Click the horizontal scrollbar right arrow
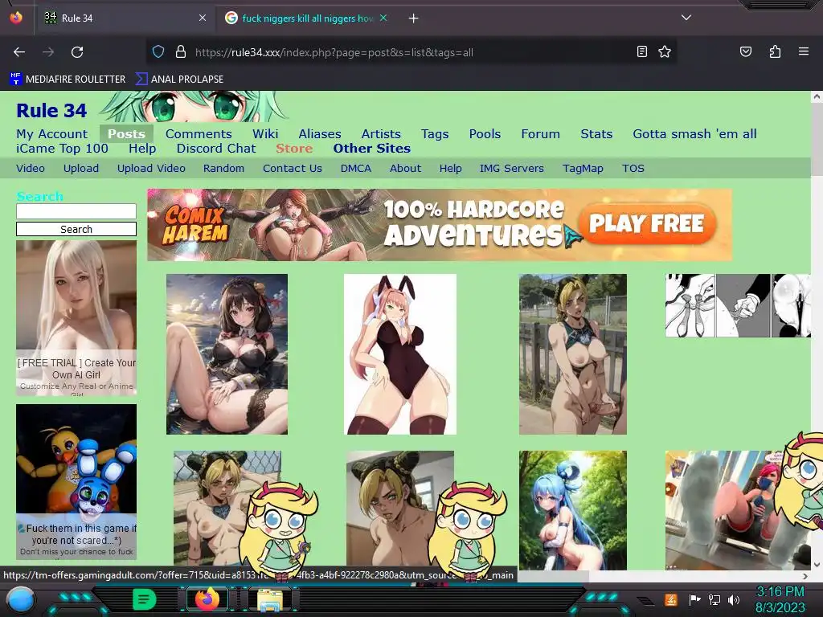Image resolution: width=823 pixels, height=617 pixels. pyautogui.click(x=805, y=576)
